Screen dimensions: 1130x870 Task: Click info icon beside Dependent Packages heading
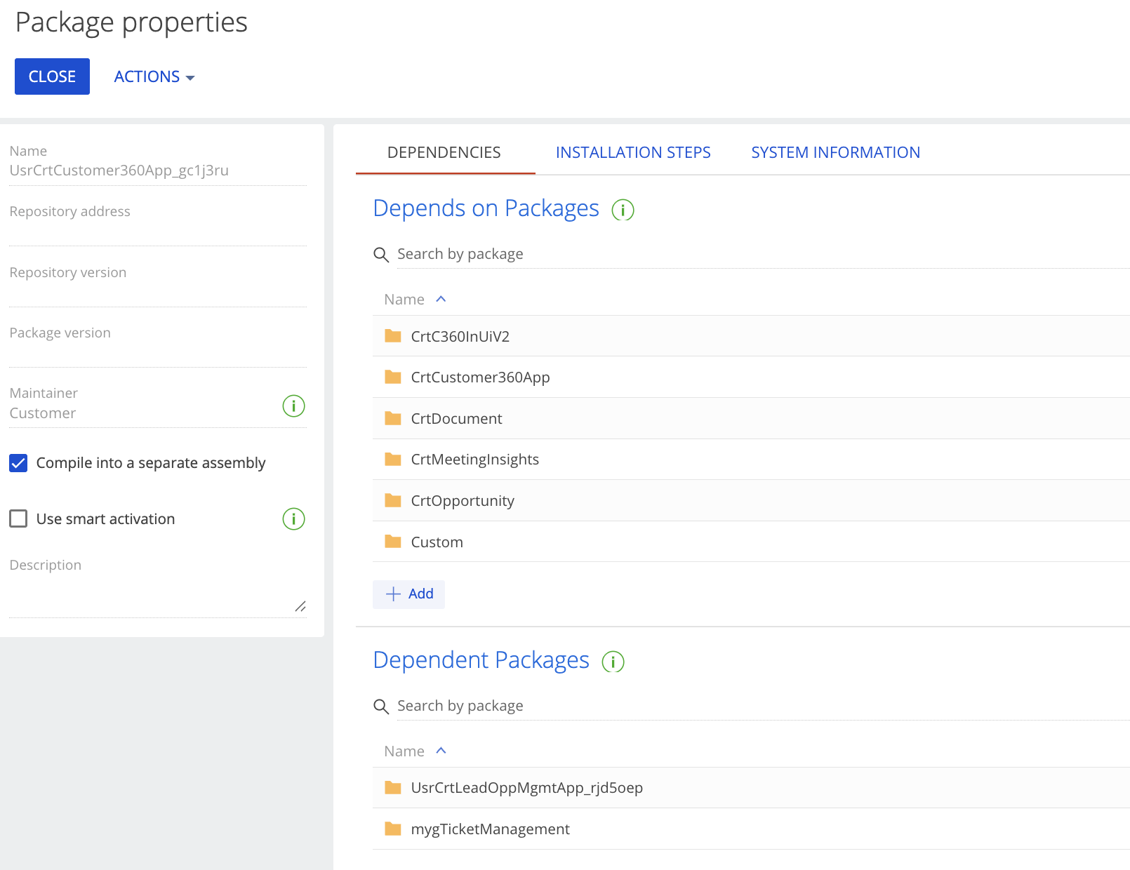(613, 662)
